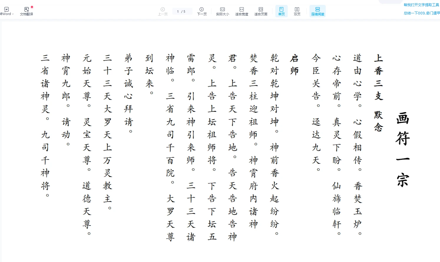Open the 文档翻译 document translation tool
Image resolution: width=440 pixels, height=262 pixels.
(x=27, y=11)
